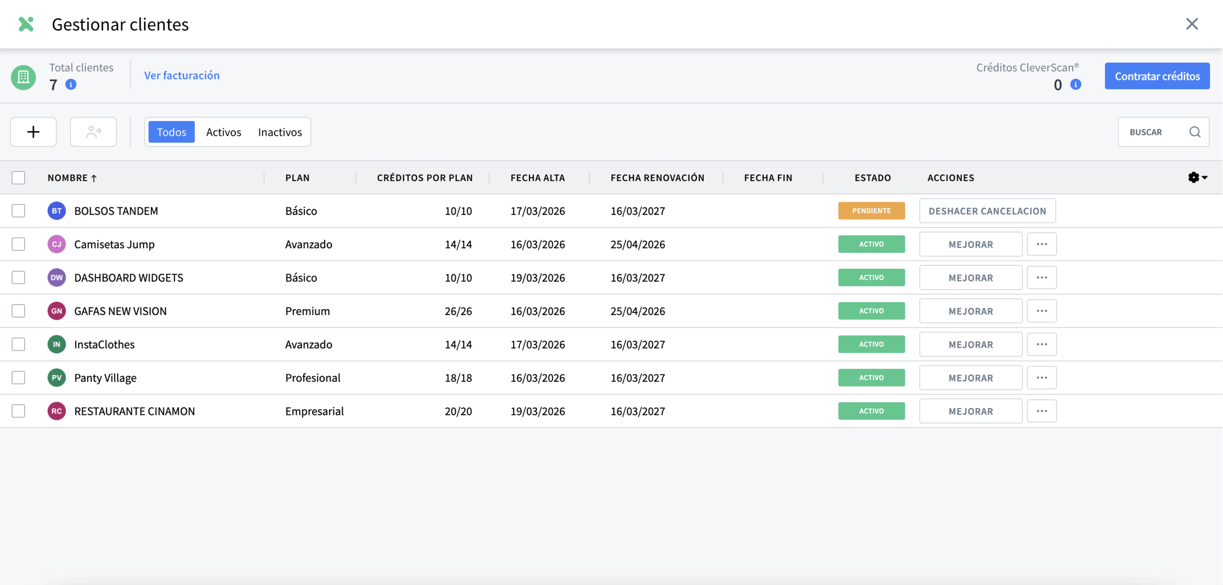
Task: Click info icon next to total clients
Action: click(x=71, y=85)
